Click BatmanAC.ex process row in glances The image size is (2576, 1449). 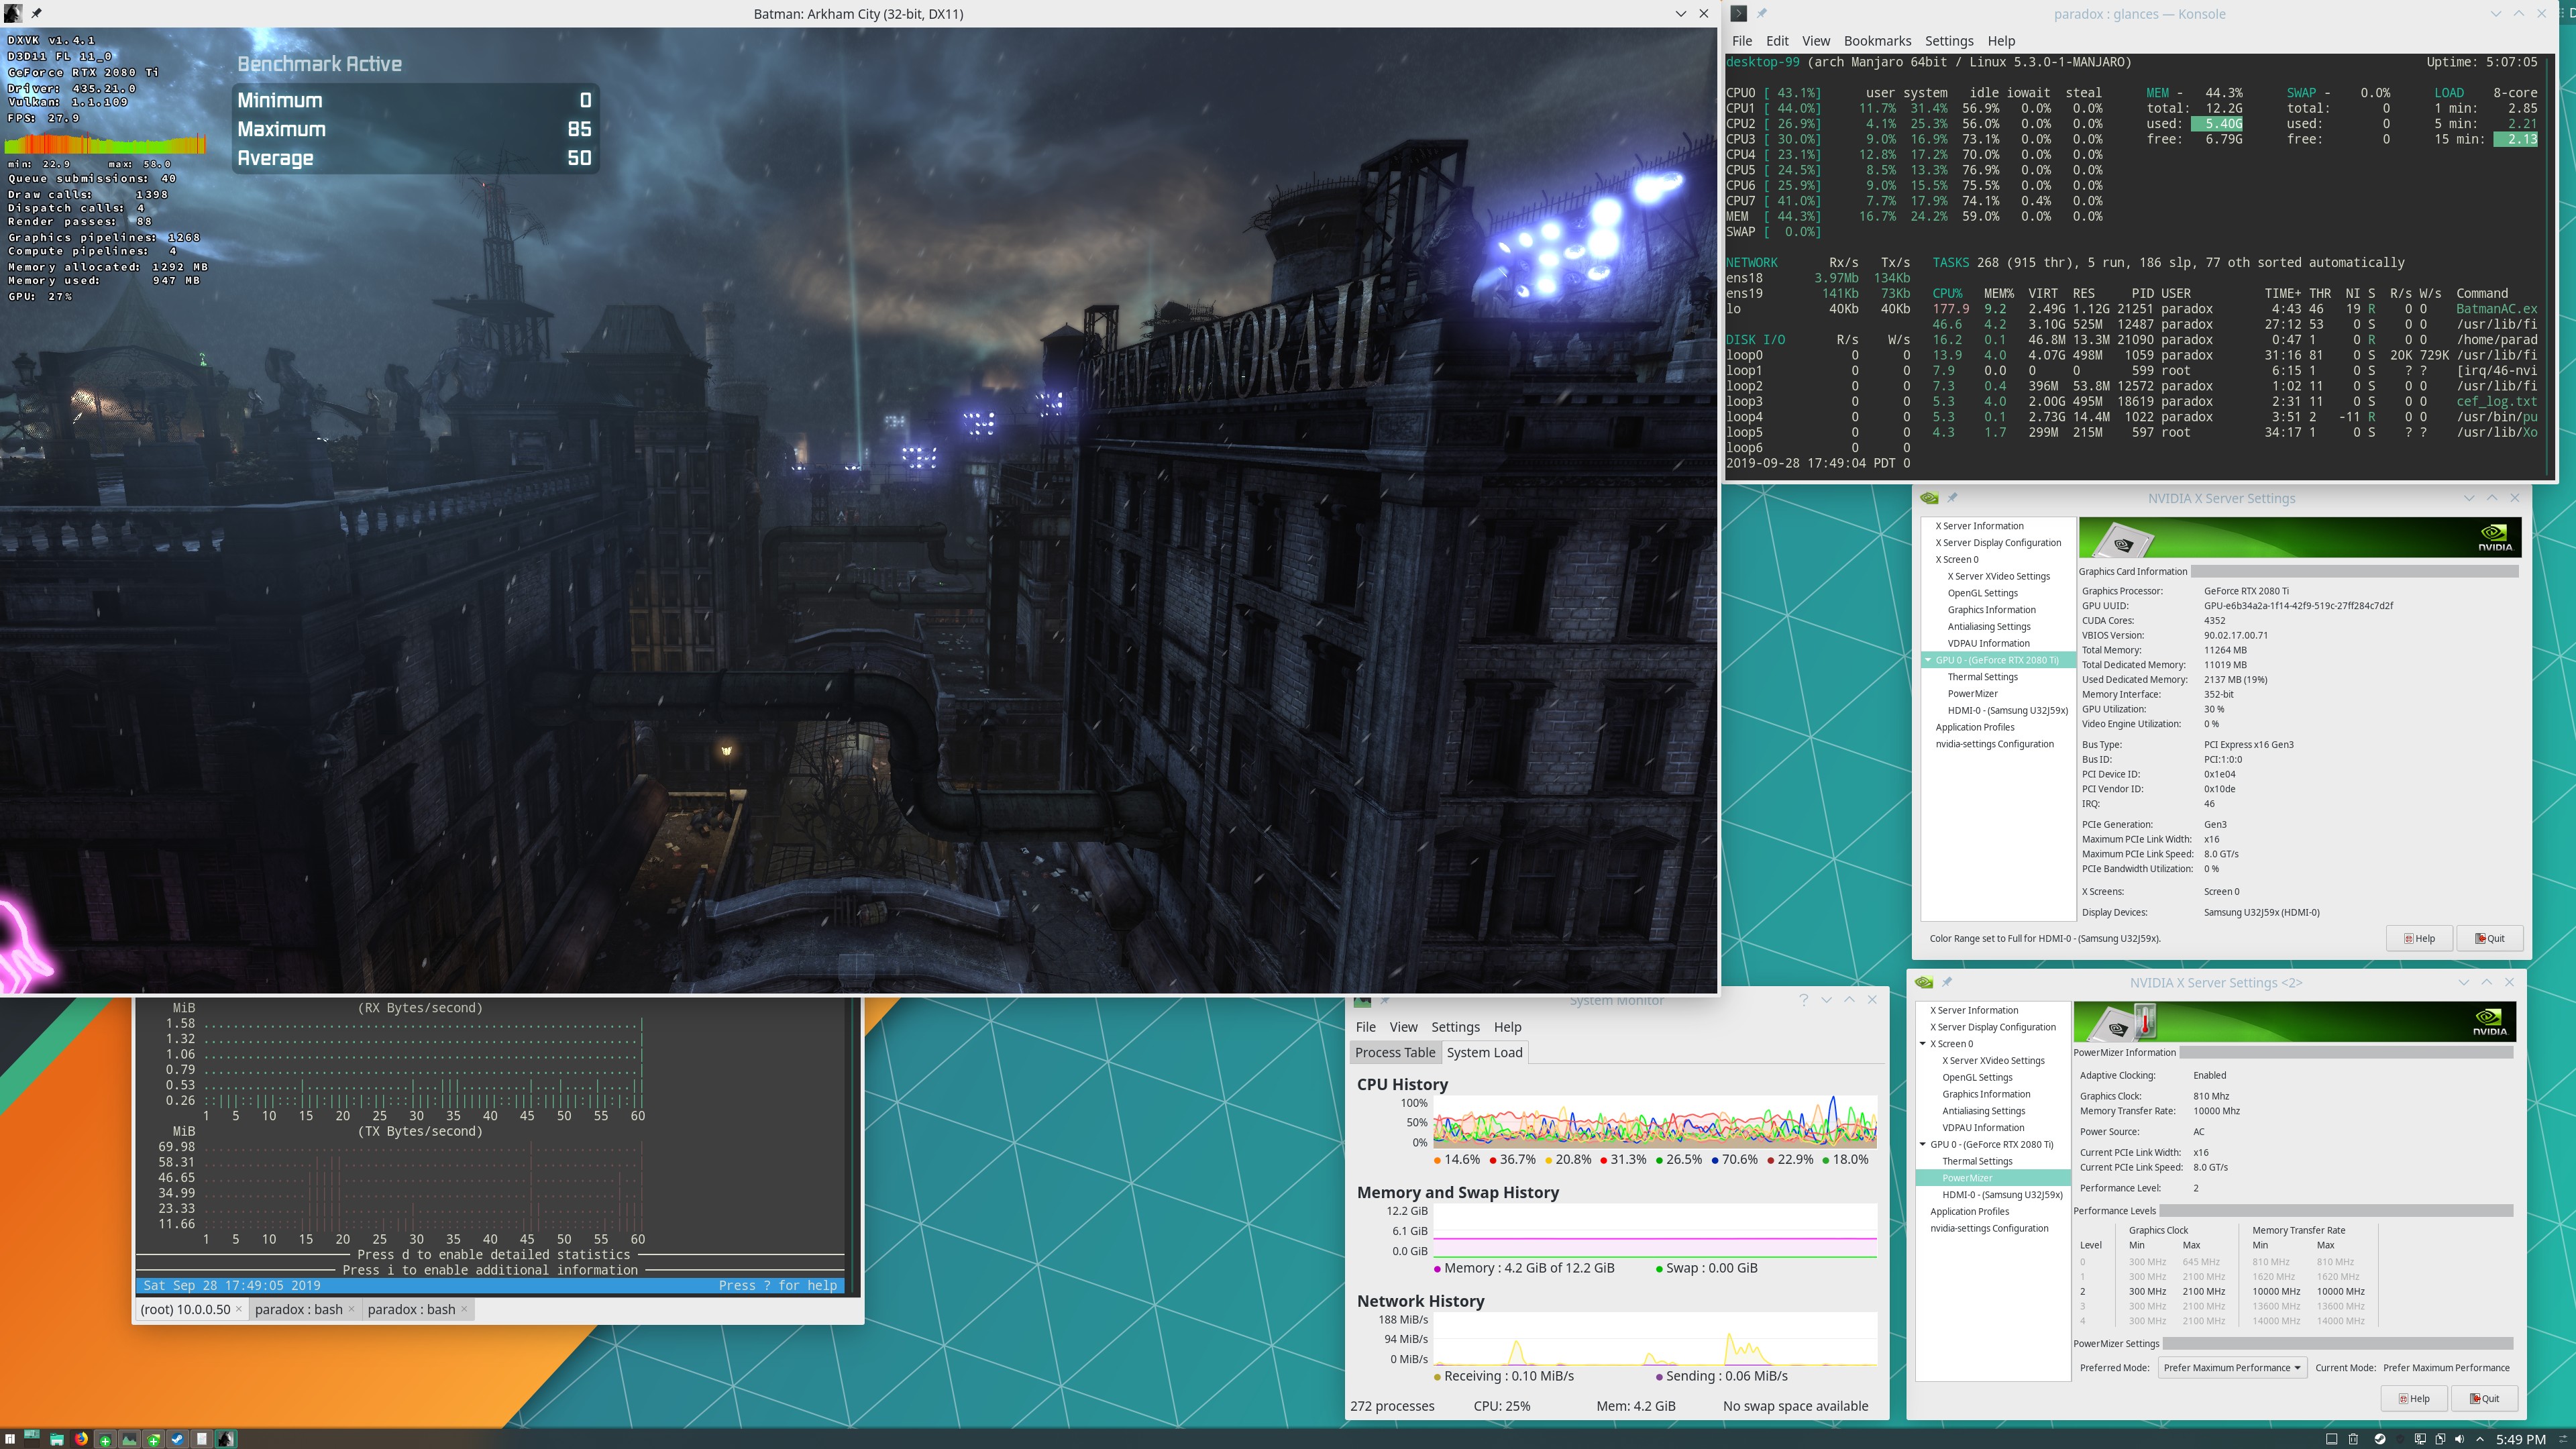[x=2234, y=309]
